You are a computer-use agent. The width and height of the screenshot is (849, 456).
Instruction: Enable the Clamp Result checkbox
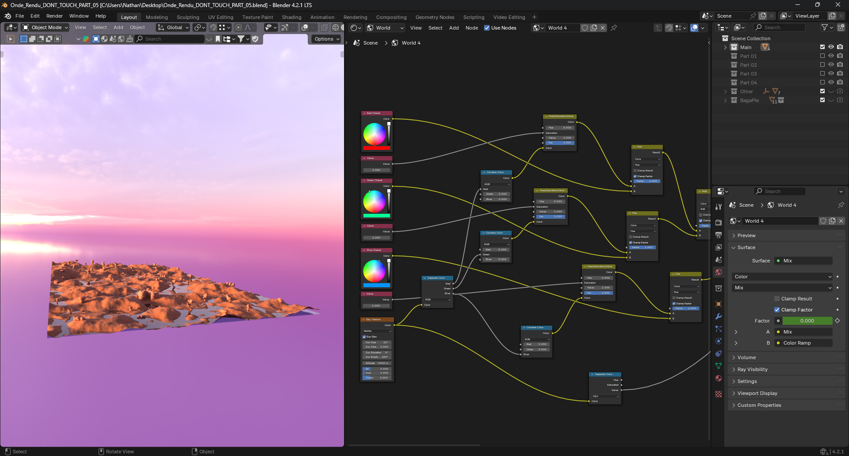(x=777, y=299)
